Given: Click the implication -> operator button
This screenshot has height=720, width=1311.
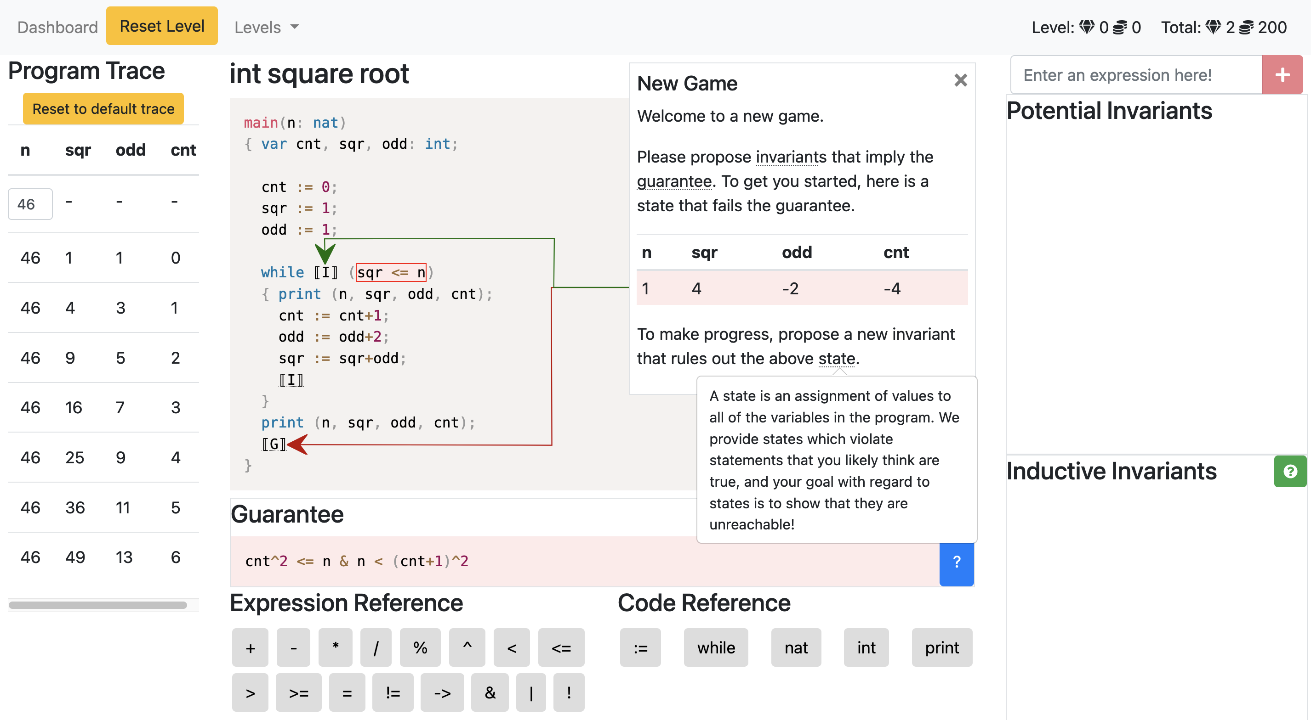Looking at the screenshot, I should 442,692.
